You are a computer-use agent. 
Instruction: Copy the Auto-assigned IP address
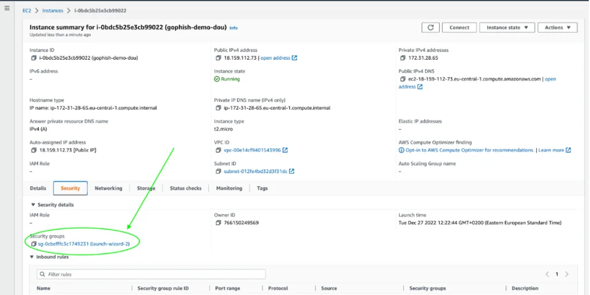[33, 150]
